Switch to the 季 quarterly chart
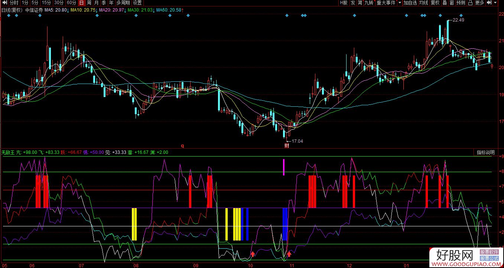504x268 pixels. coord(104,3)
